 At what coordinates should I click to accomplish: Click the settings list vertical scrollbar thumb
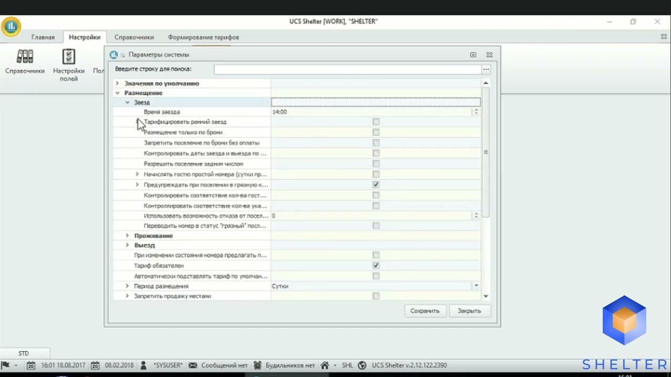(x=485, y=152)
